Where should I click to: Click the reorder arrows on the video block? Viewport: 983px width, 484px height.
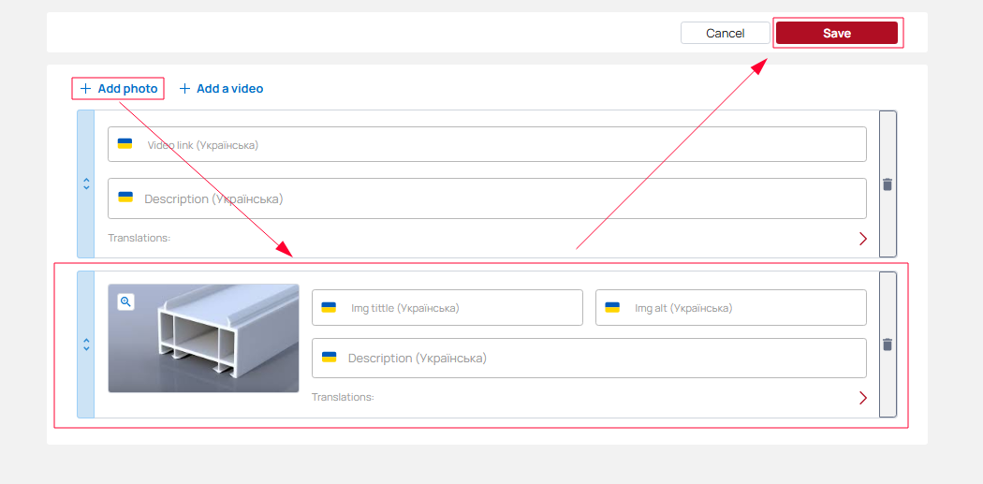click(86, 183)
